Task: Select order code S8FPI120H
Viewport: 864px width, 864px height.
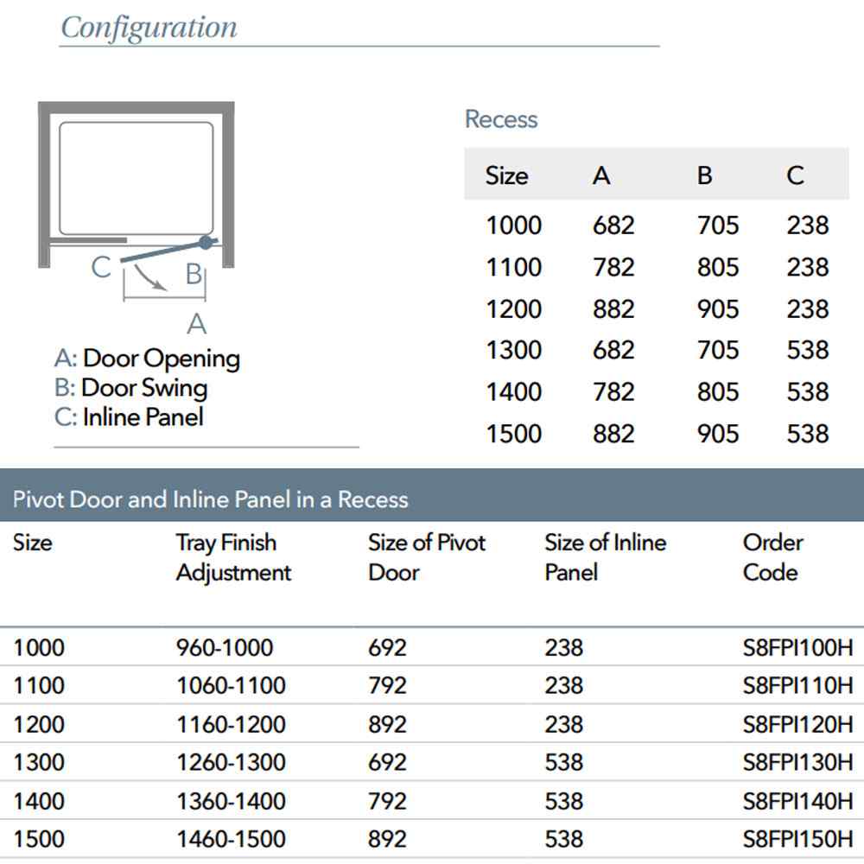Action: coord(797,725)
